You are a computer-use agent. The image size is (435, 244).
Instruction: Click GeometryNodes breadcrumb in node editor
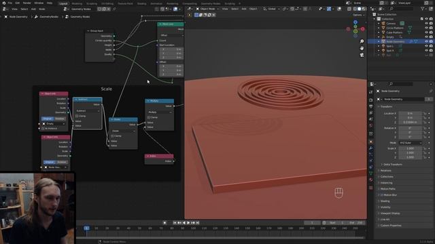[49, 16]
